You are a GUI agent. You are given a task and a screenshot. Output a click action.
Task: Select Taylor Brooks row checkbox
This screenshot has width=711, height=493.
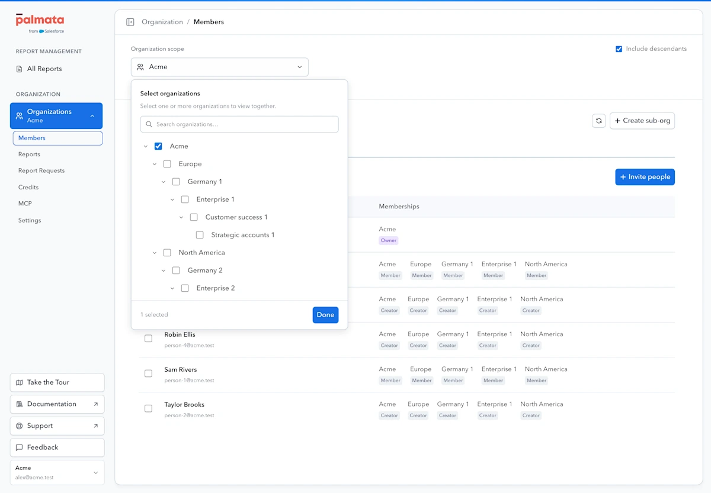(149, 408)
